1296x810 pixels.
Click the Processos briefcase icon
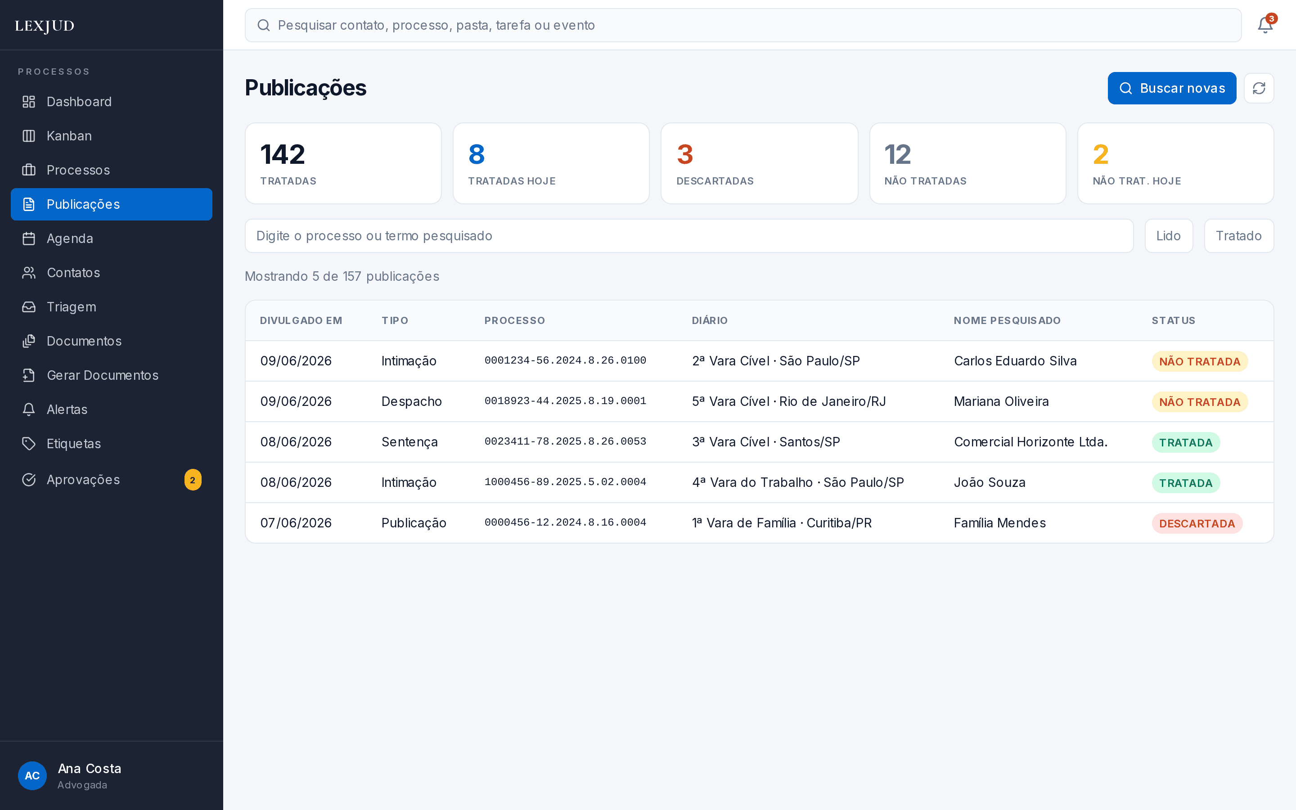point(29,170)
